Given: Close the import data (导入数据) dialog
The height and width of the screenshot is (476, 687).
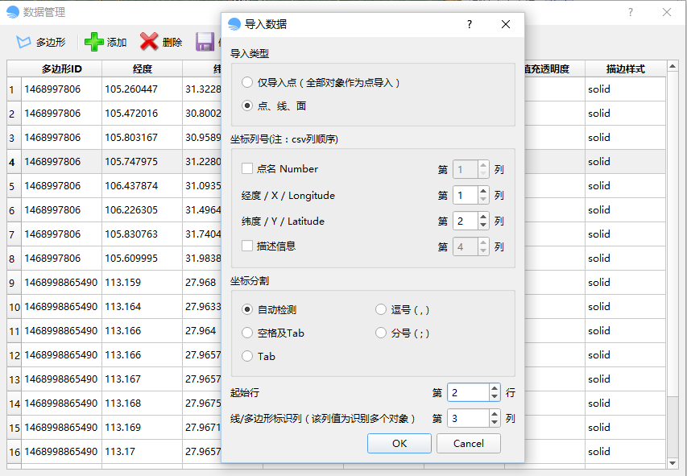Looking at the screenshot, I should pyautogui.click(x=506, y=24).
